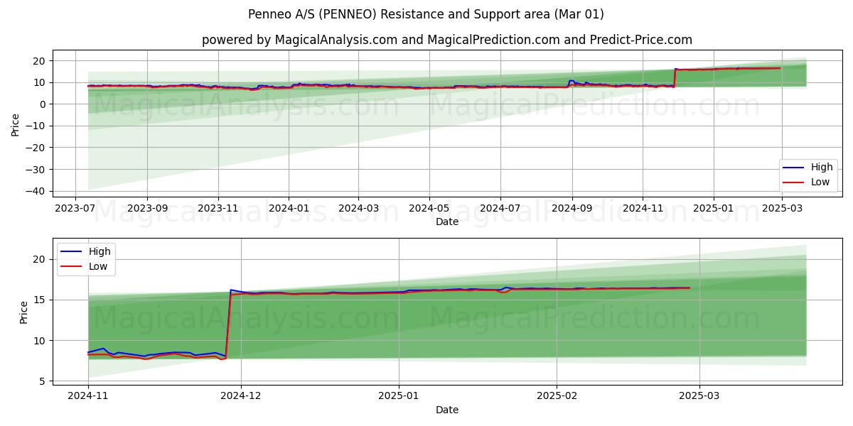Click the top chart x-axis label '2023-11'
853x426 pixels.
(218, 209)
